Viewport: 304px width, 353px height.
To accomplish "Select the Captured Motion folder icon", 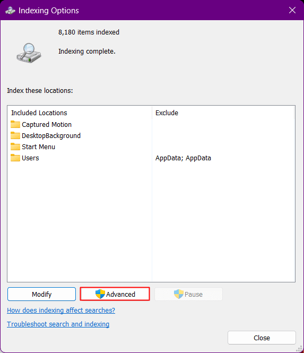I will [15, 124].
